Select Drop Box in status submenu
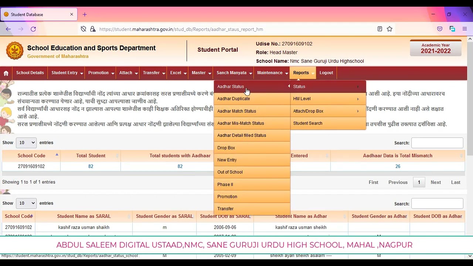 (x=252, y=148)
